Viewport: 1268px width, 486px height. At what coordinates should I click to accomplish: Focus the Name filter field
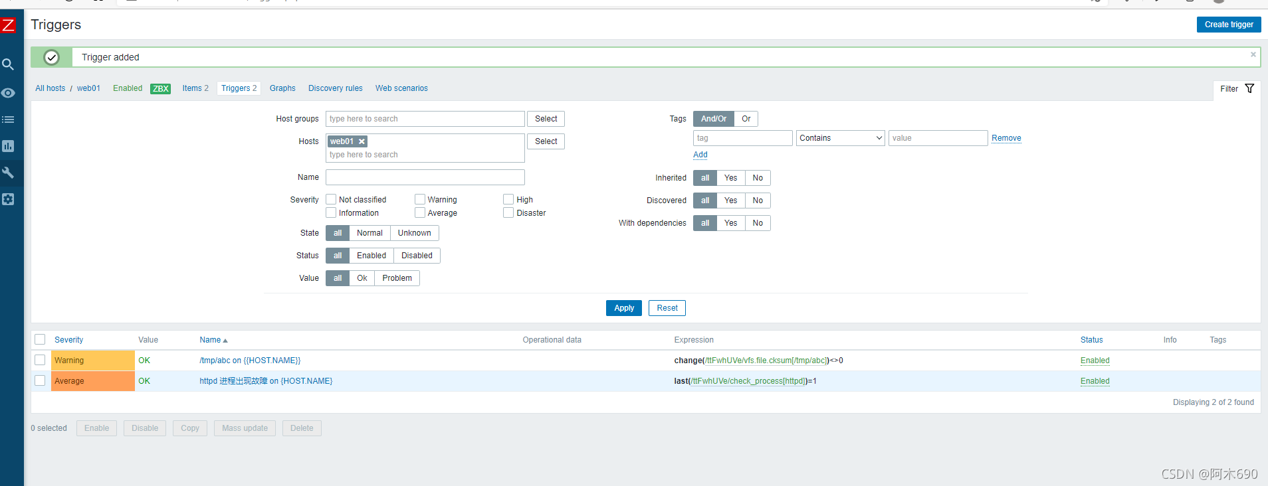tap(425, 177)
